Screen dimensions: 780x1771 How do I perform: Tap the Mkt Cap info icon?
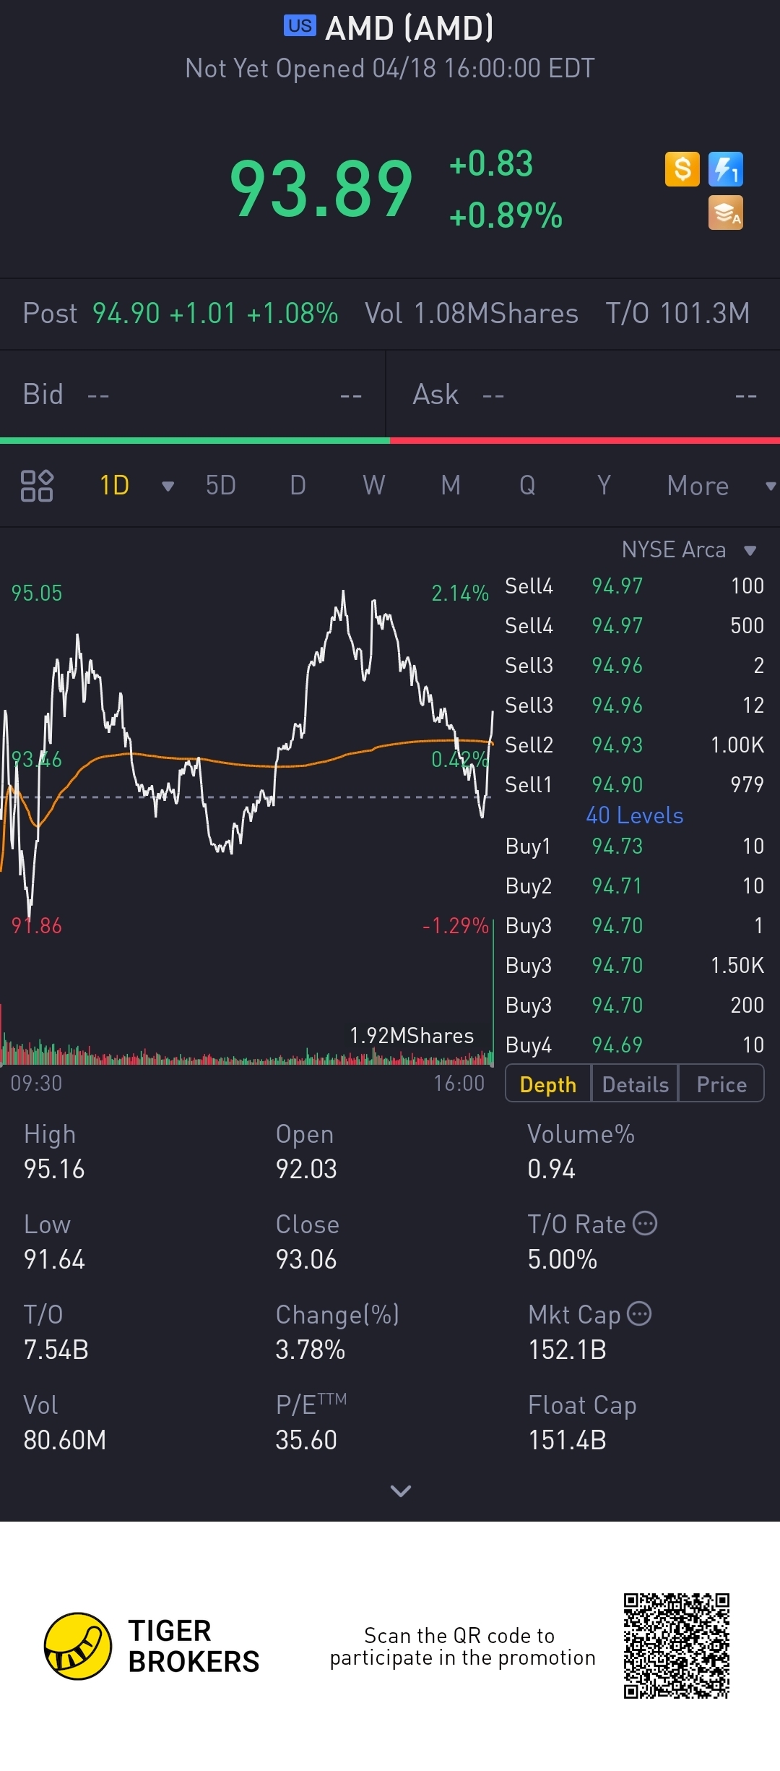pyautogui.click(x=639, y=1313)
